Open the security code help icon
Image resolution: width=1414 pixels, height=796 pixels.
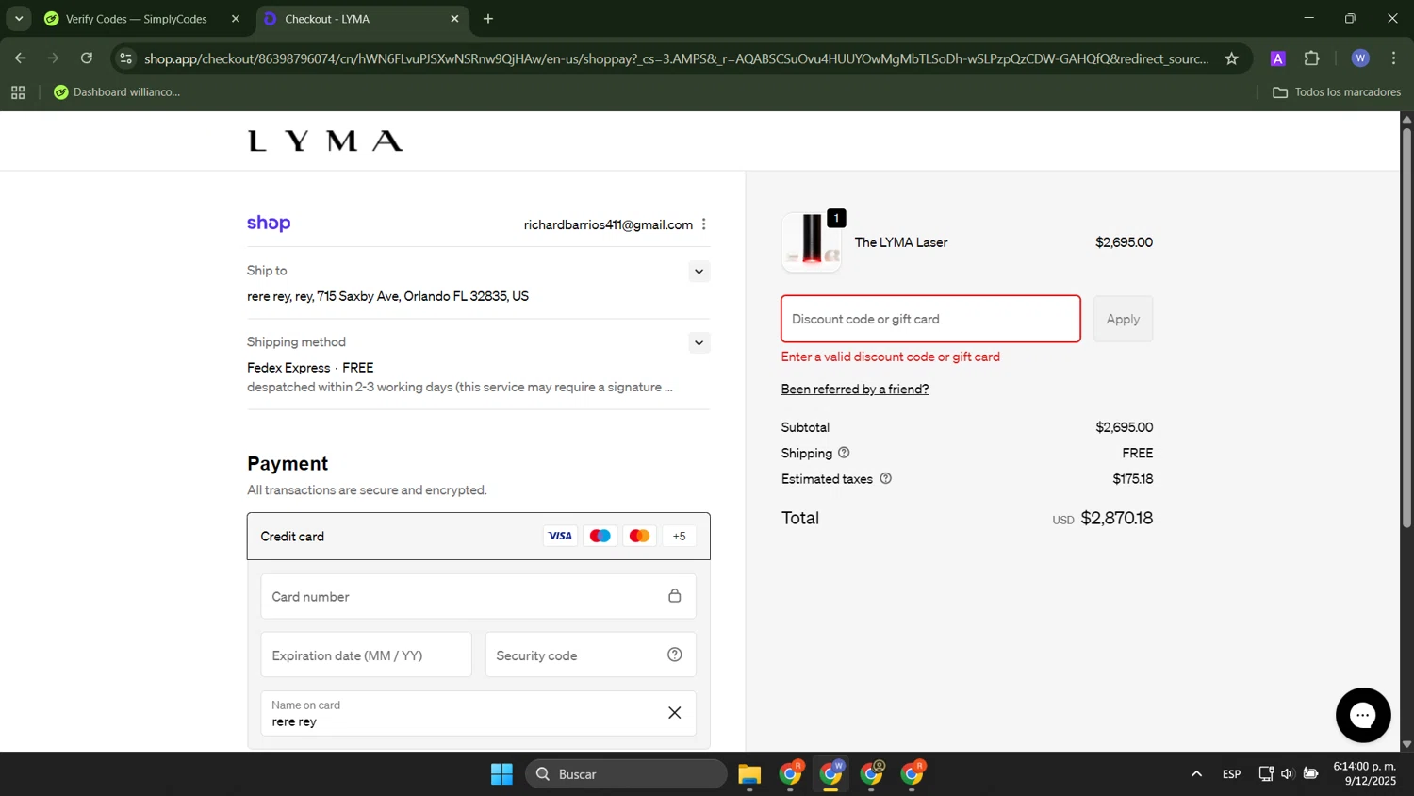click(675, 655)
